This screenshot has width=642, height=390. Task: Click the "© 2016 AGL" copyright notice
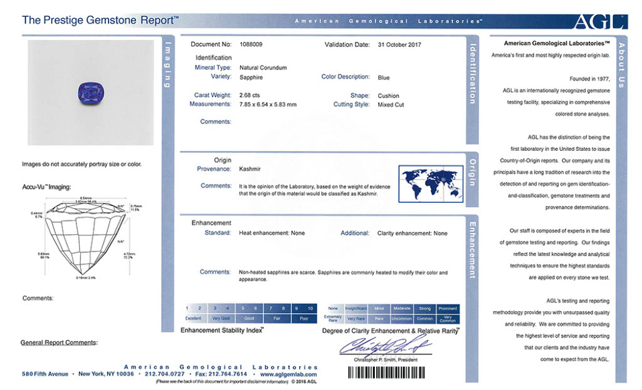[304, 382]
